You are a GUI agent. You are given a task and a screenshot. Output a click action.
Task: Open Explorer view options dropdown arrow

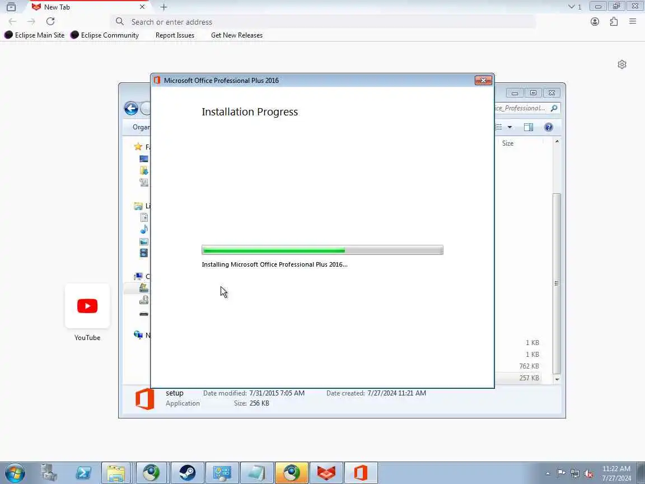pyautogui.click(x=510, y=127)
